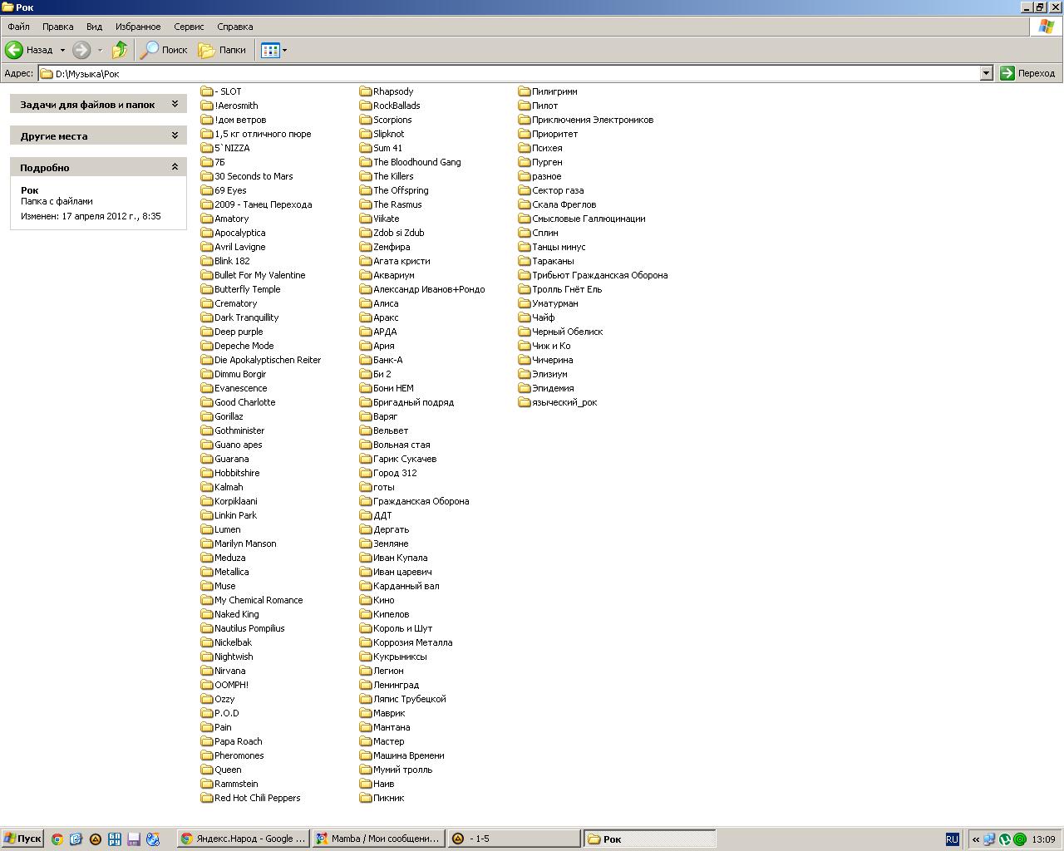The height and width of the screenshot is (851, 1064).
Task: Collapse the Подробно details panel
Action: tap(175, 167)
